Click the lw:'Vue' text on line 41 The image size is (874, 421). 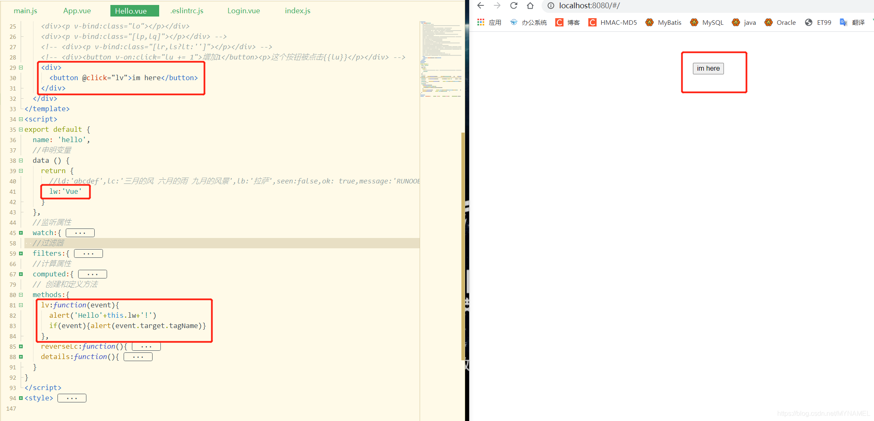[x=65, y=191]
